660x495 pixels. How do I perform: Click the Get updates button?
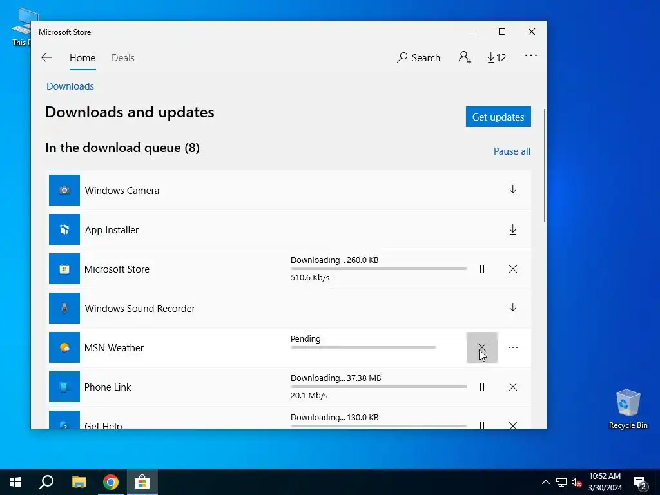pyautogui.click(x=498, y=117)
